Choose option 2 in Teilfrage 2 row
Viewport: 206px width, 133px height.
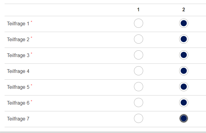click(184, 39)
